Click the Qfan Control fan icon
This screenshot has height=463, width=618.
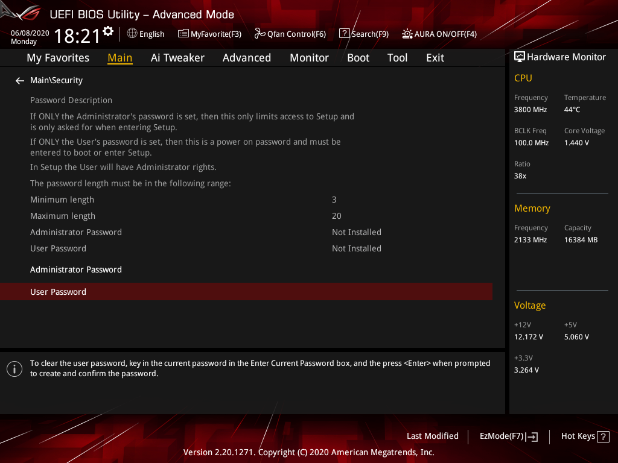click(x=260, y=34)
